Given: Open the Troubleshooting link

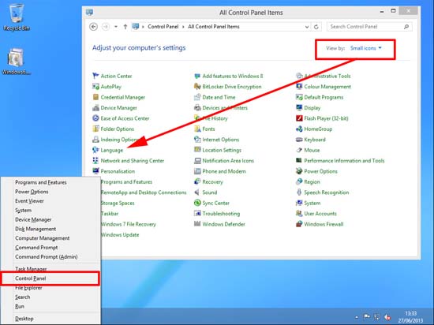Looking at the screenshot, I should tap(221, 214).
